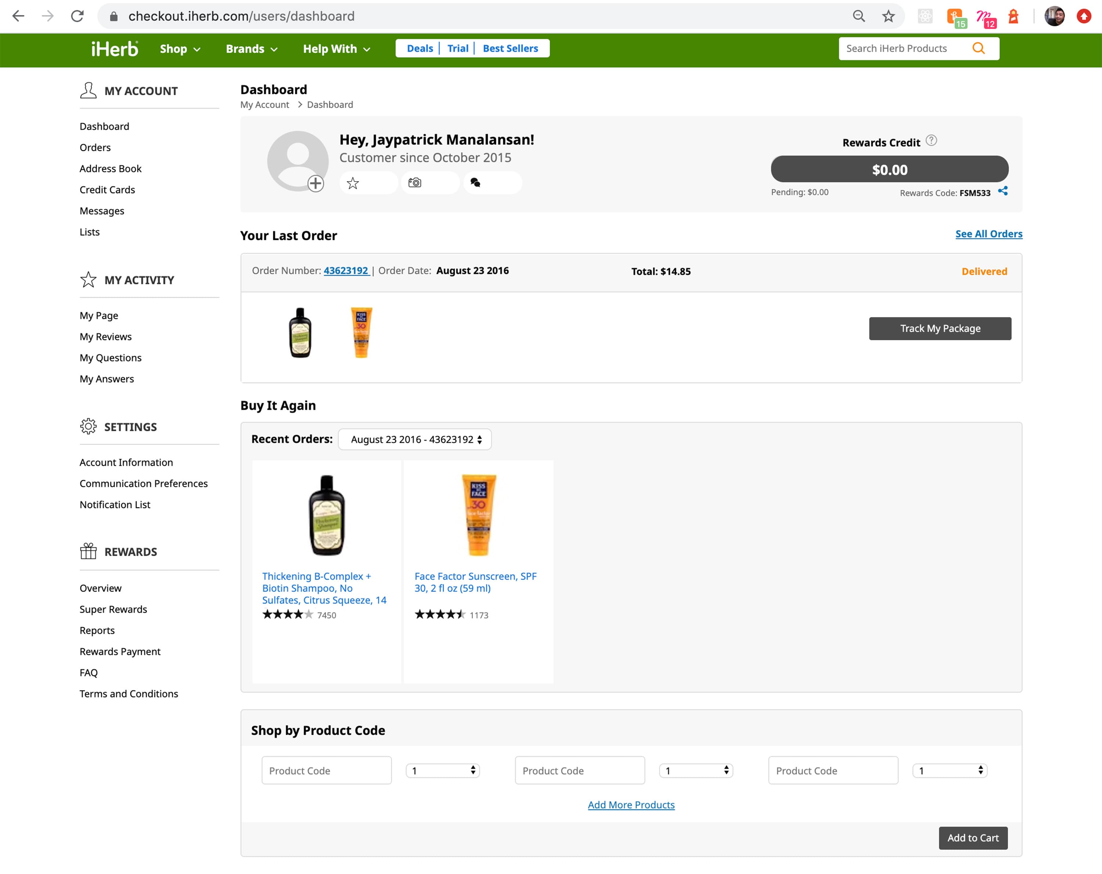Click the browser forward arrow

(47, 17)
